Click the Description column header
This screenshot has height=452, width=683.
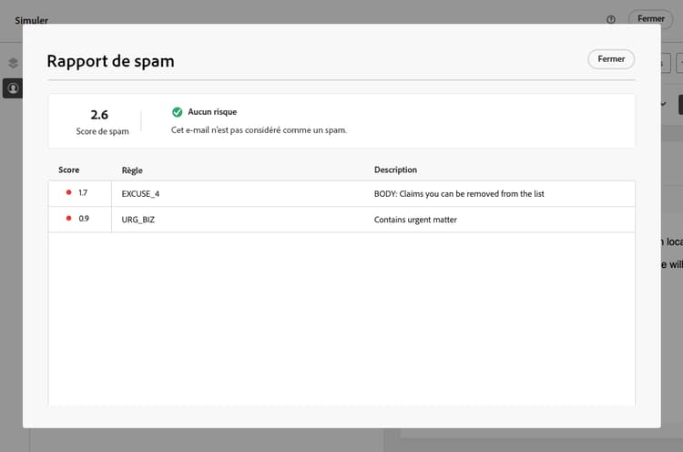(395, 169)
